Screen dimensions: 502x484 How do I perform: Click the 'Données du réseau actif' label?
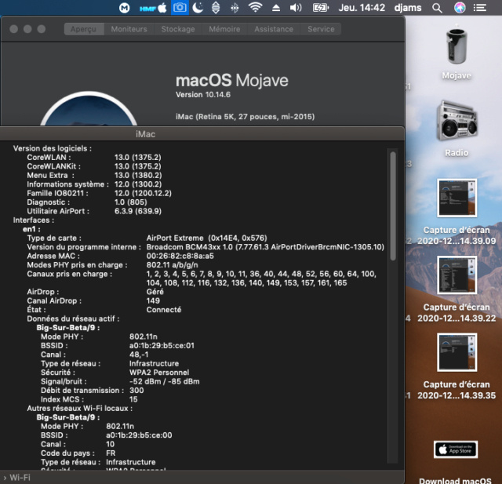73,318
